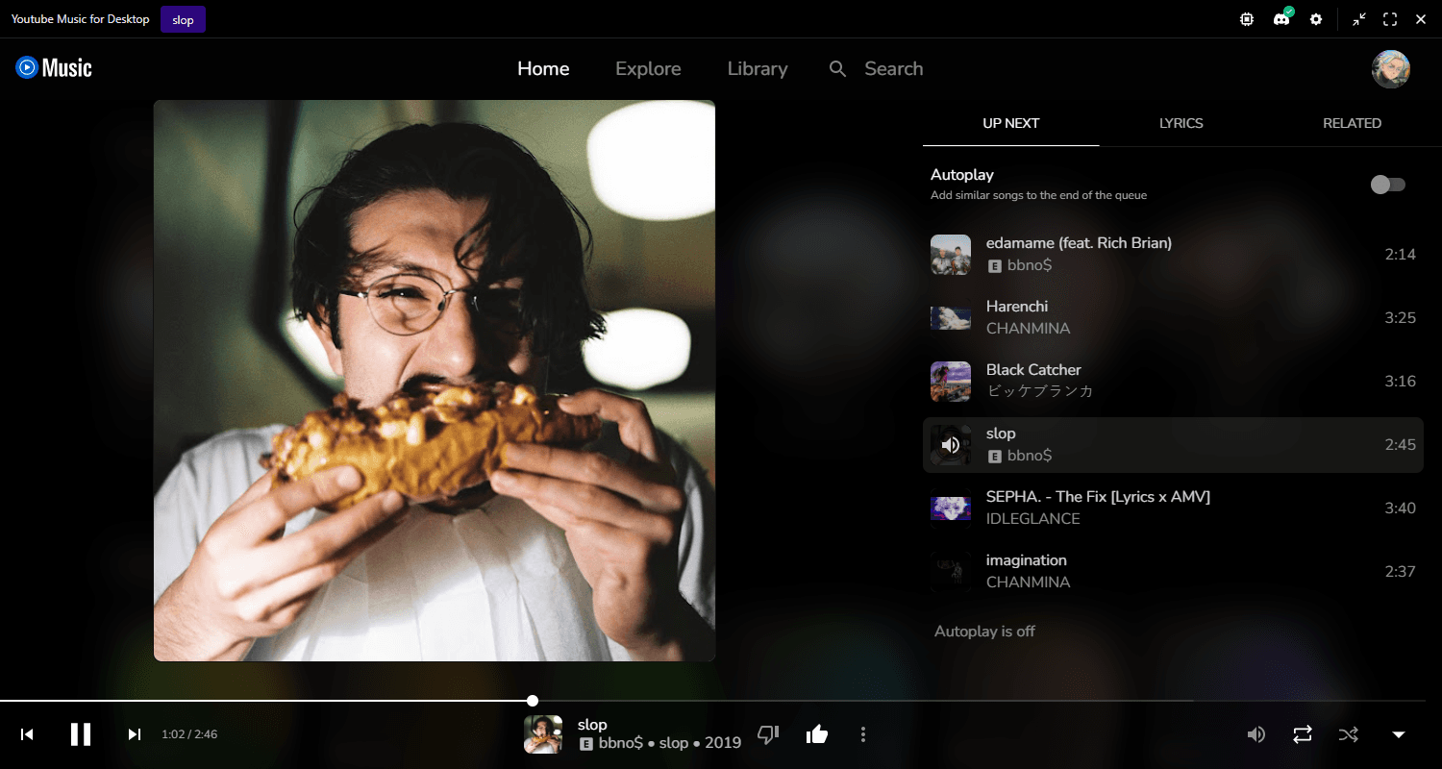Open CHANMINA artist under Harenchi
Viewport: 1442px width, 769px height.
[1028, 329]
